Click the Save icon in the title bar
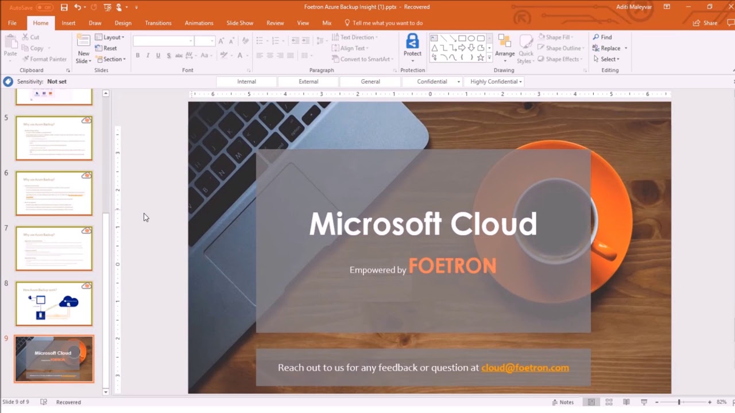Viewport: 735px width, 413px height. [x=64, y=7]
